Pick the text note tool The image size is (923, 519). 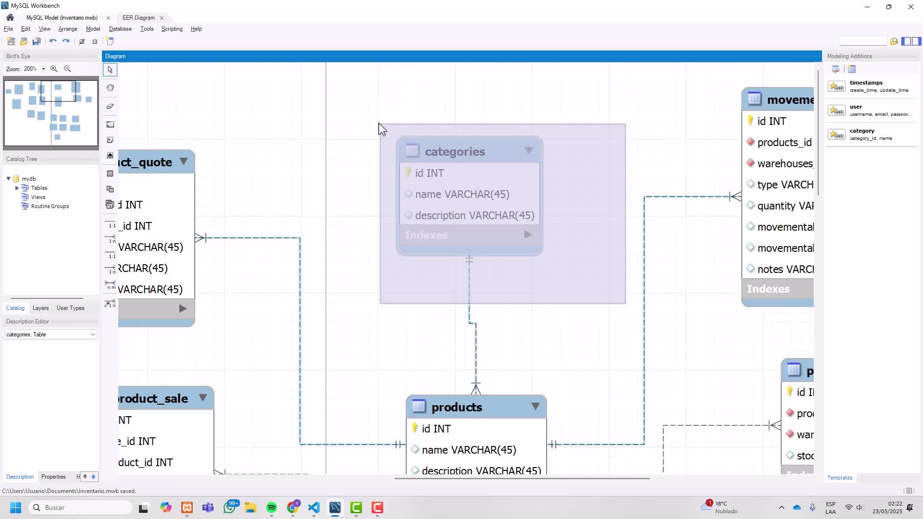coord(110,140)
